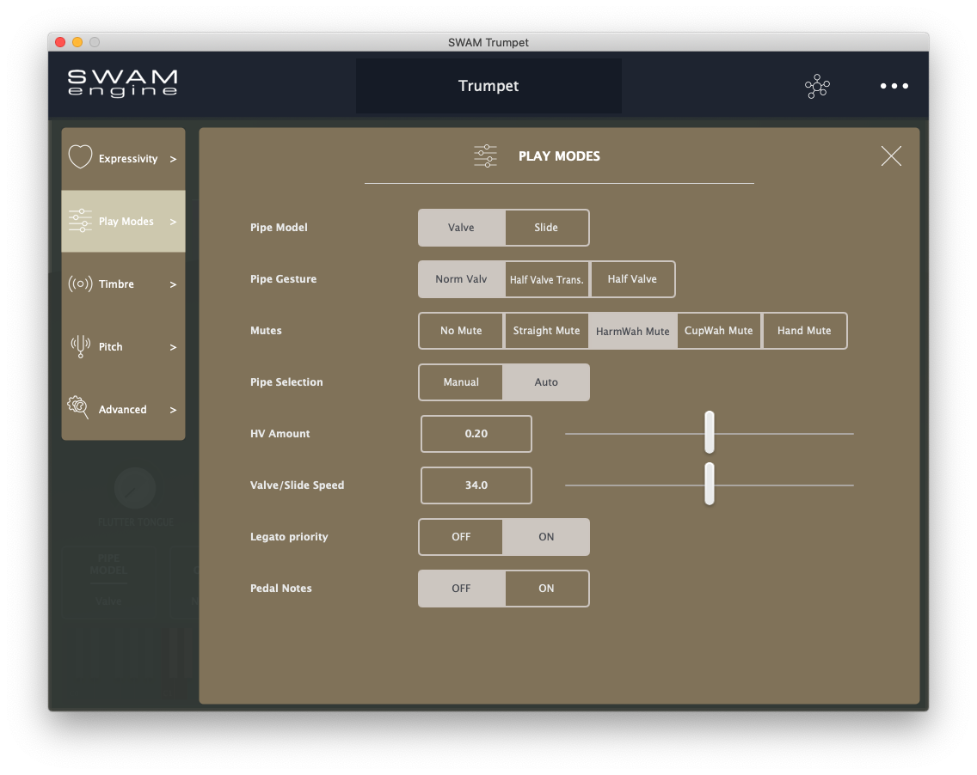The height and width of the screenshot is (775, 977).
Task: Select HarmWah Mute option
Action: pyautogui.click(x=632, y=331)
